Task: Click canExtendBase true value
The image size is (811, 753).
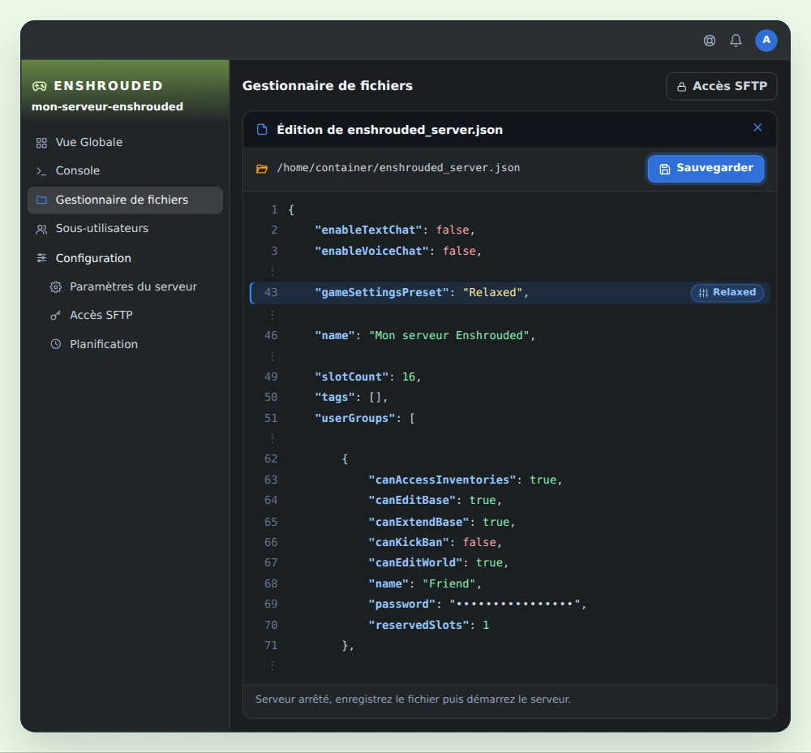Action: point(496,522)
